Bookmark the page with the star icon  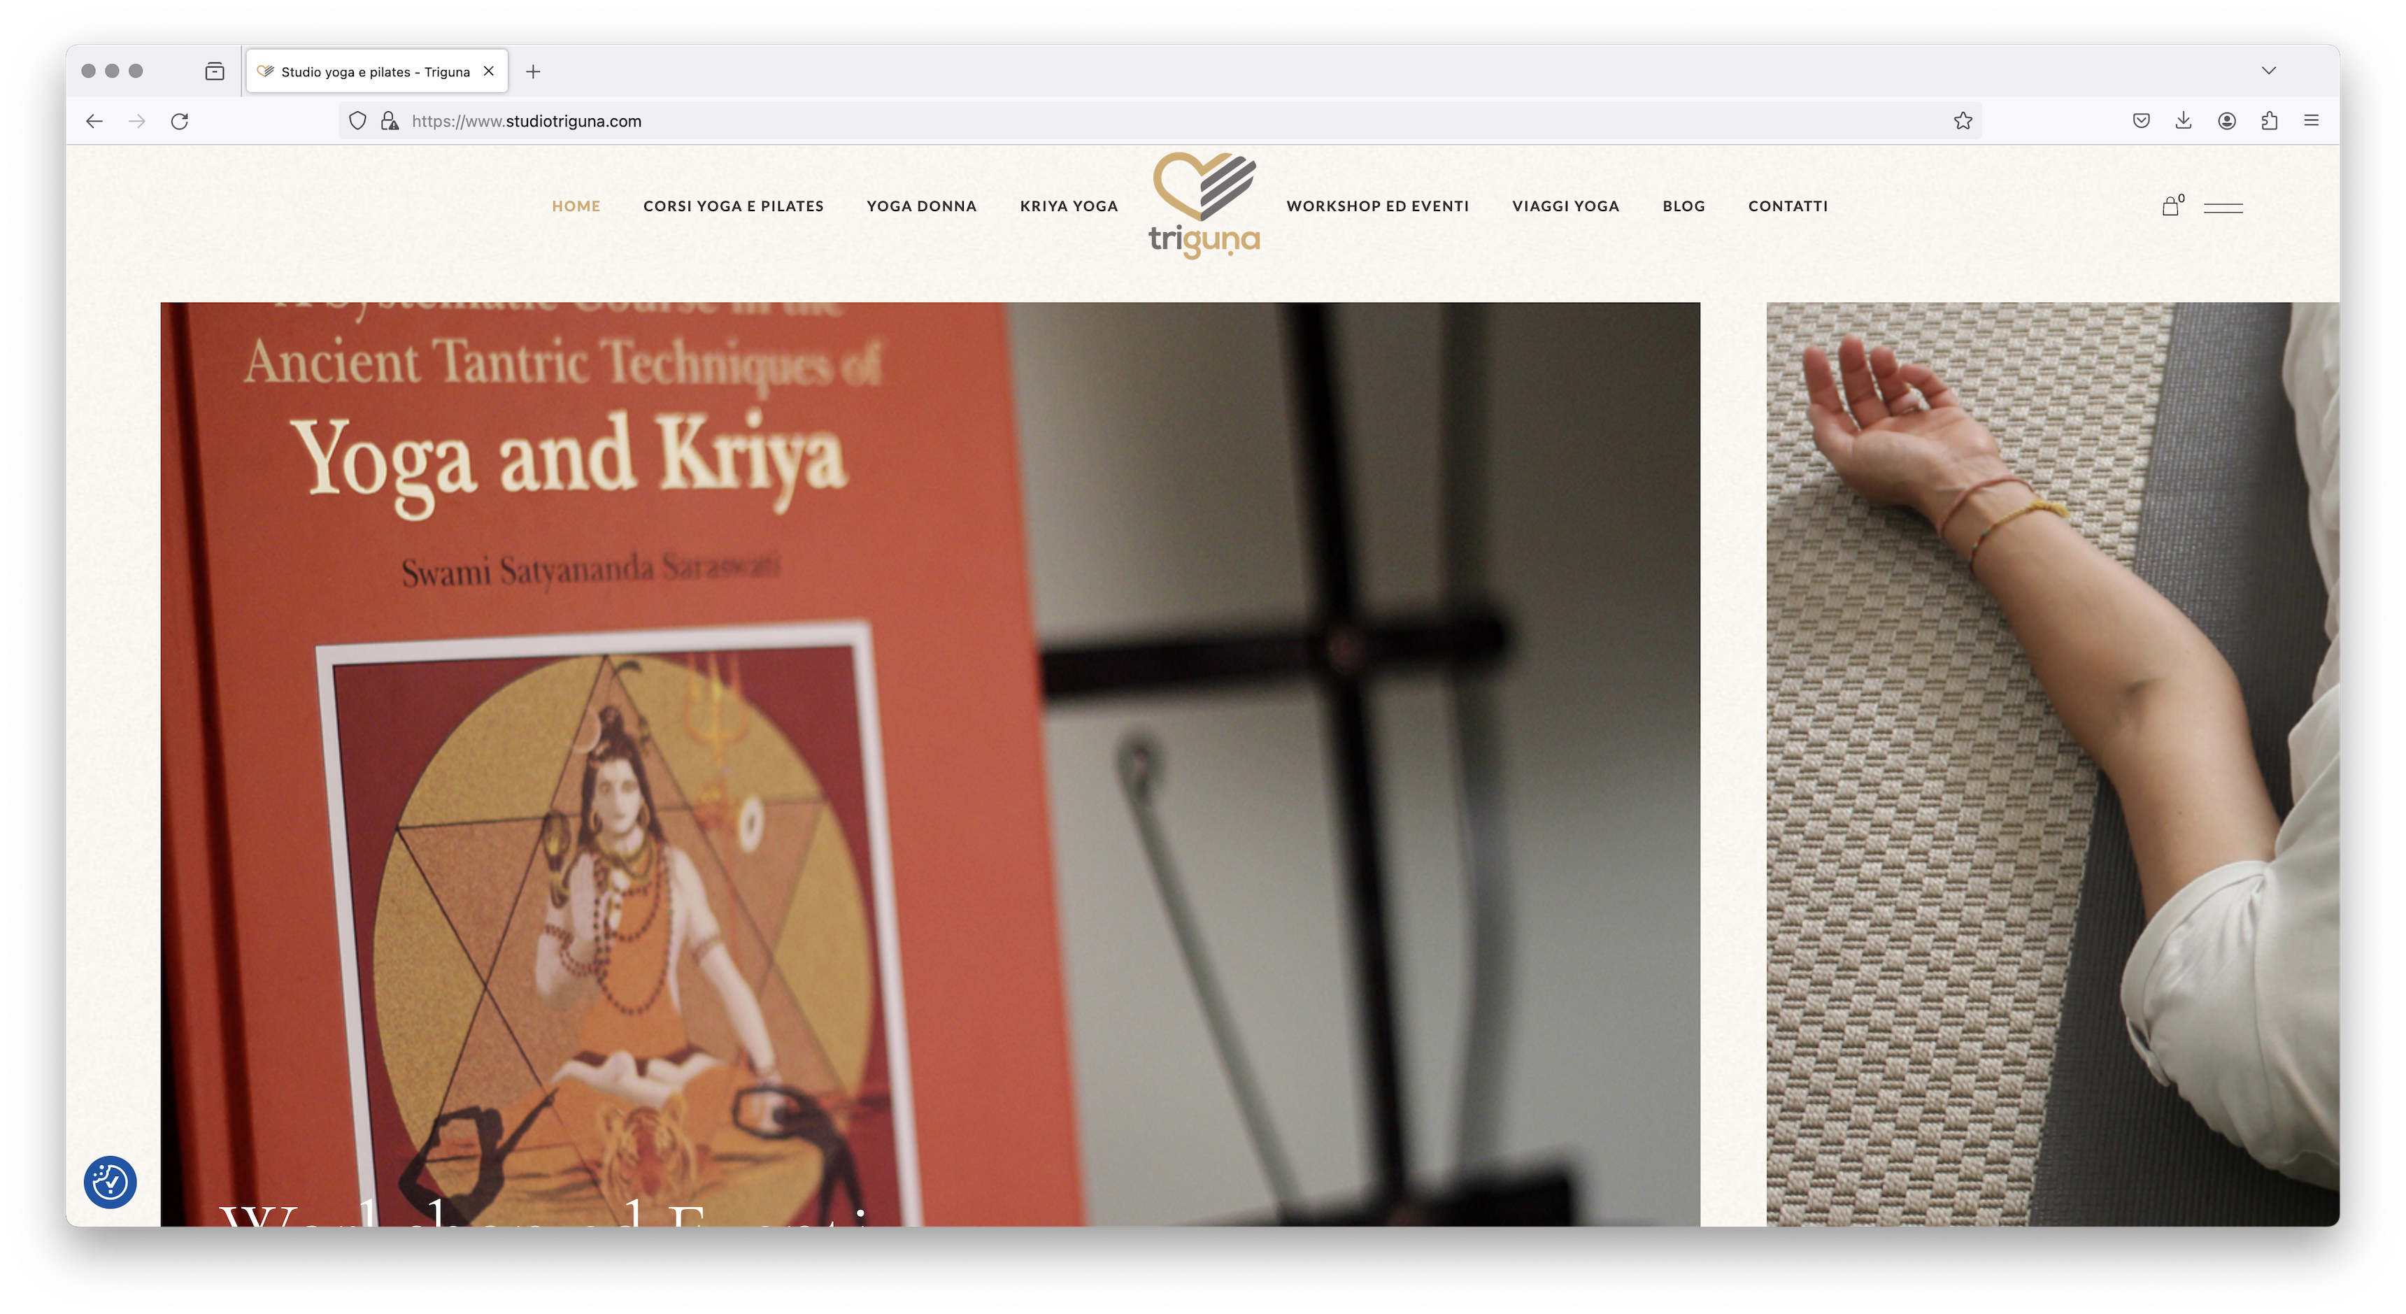(x=1963, y=120)
